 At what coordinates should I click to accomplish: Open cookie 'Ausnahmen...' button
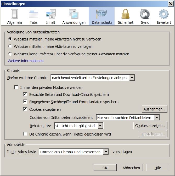[155, 109]
